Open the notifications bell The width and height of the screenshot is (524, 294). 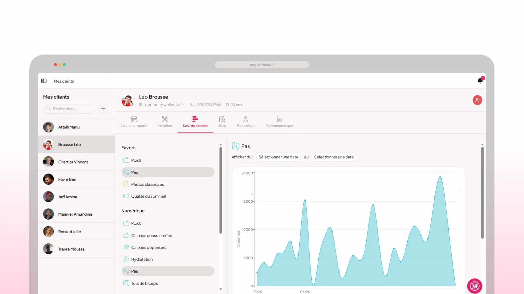coord(480,81)
